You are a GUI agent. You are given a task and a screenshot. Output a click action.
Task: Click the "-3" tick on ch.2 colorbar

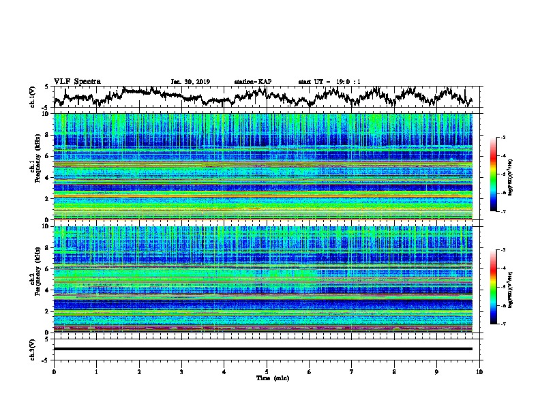click(502, 250)
